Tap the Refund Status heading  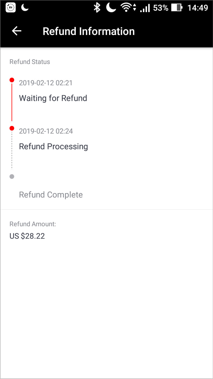click(x=30, y=62)
